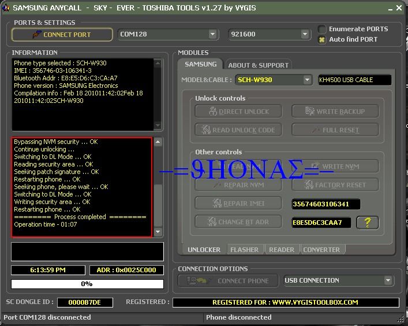This screenshot has width=408, height=326.
Task: Click the KH4500 USB CABLE field
Action: click(355, 80)
